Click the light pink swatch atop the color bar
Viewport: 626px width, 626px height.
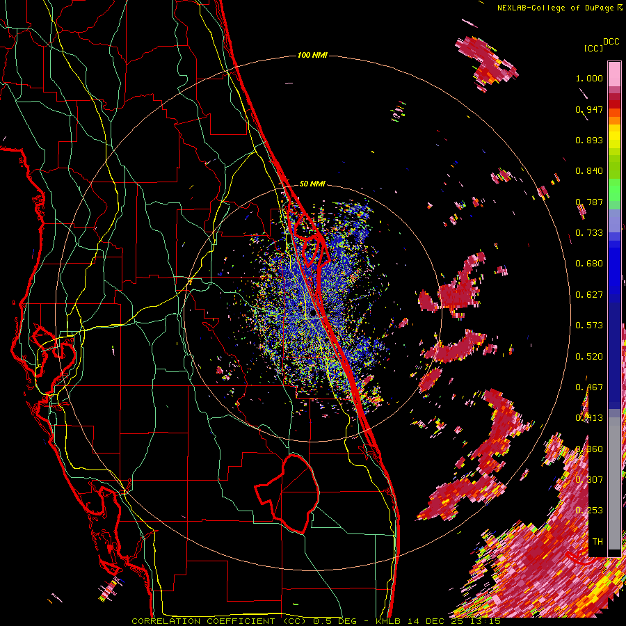pyautogui.click(x=614, y=74)
